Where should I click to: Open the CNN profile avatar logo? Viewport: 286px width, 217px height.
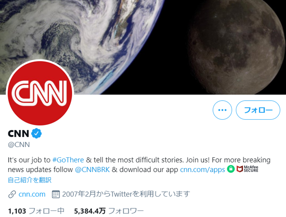coord(40,93)
